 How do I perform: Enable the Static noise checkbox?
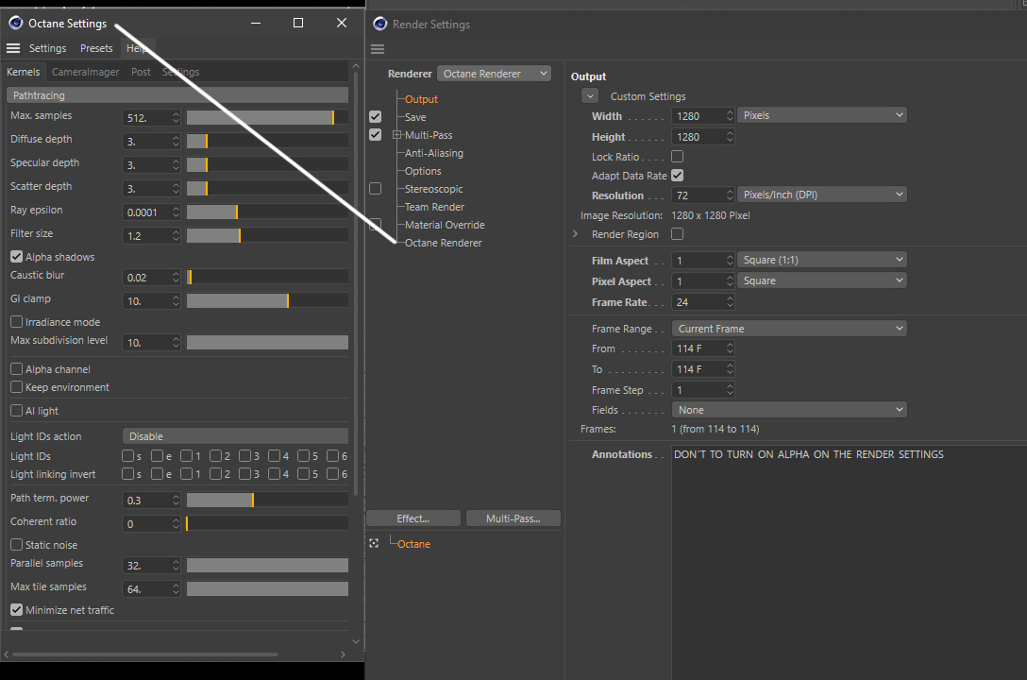16,544
